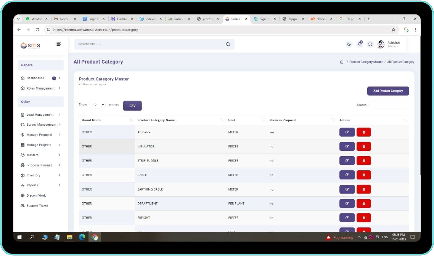
Task: Expand Survey Management sidebar menu
Action: coord(41,125)
